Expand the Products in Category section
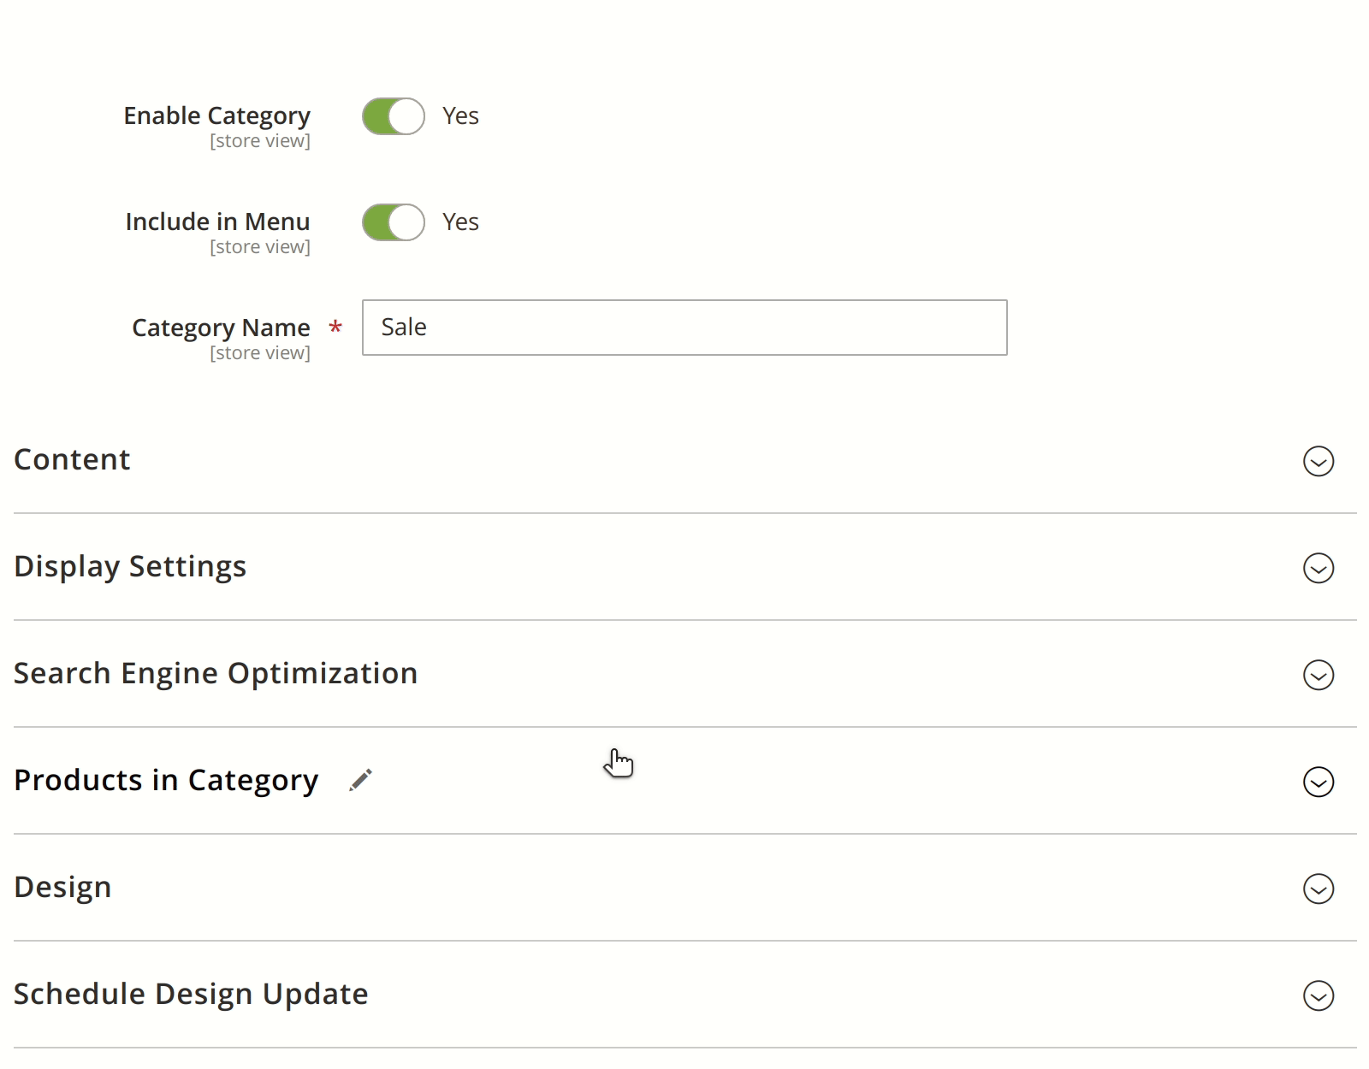 tap(167, 779)
